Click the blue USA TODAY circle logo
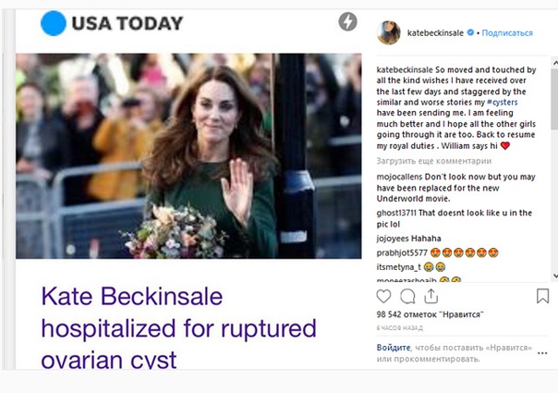Screen dimensions: 558x393 [54, 23]
